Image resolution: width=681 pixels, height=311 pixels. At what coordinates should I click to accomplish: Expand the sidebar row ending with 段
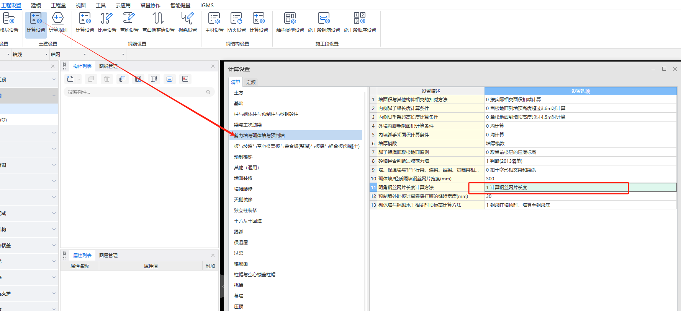pyautogui.click(x=54, y=79)
